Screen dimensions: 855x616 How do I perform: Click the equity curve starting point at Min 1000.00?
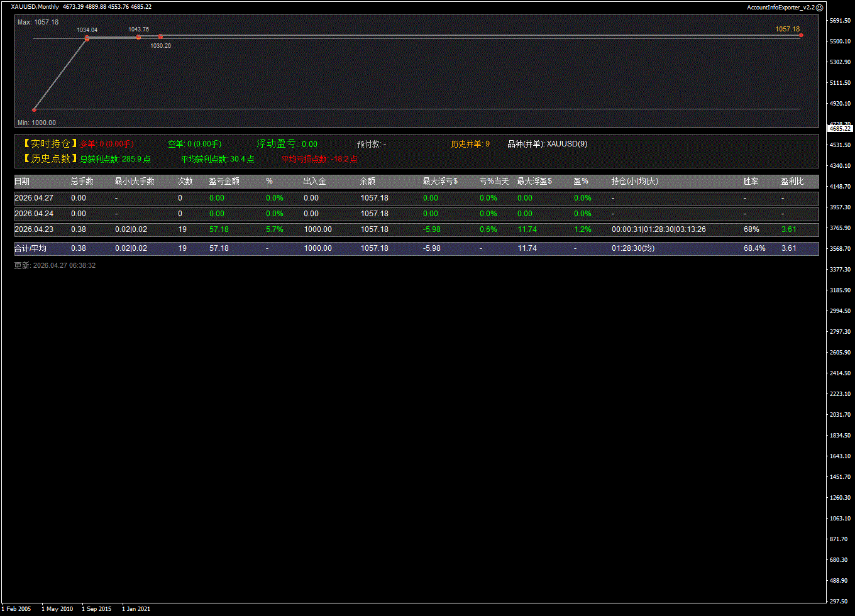(x=34, y=109)
